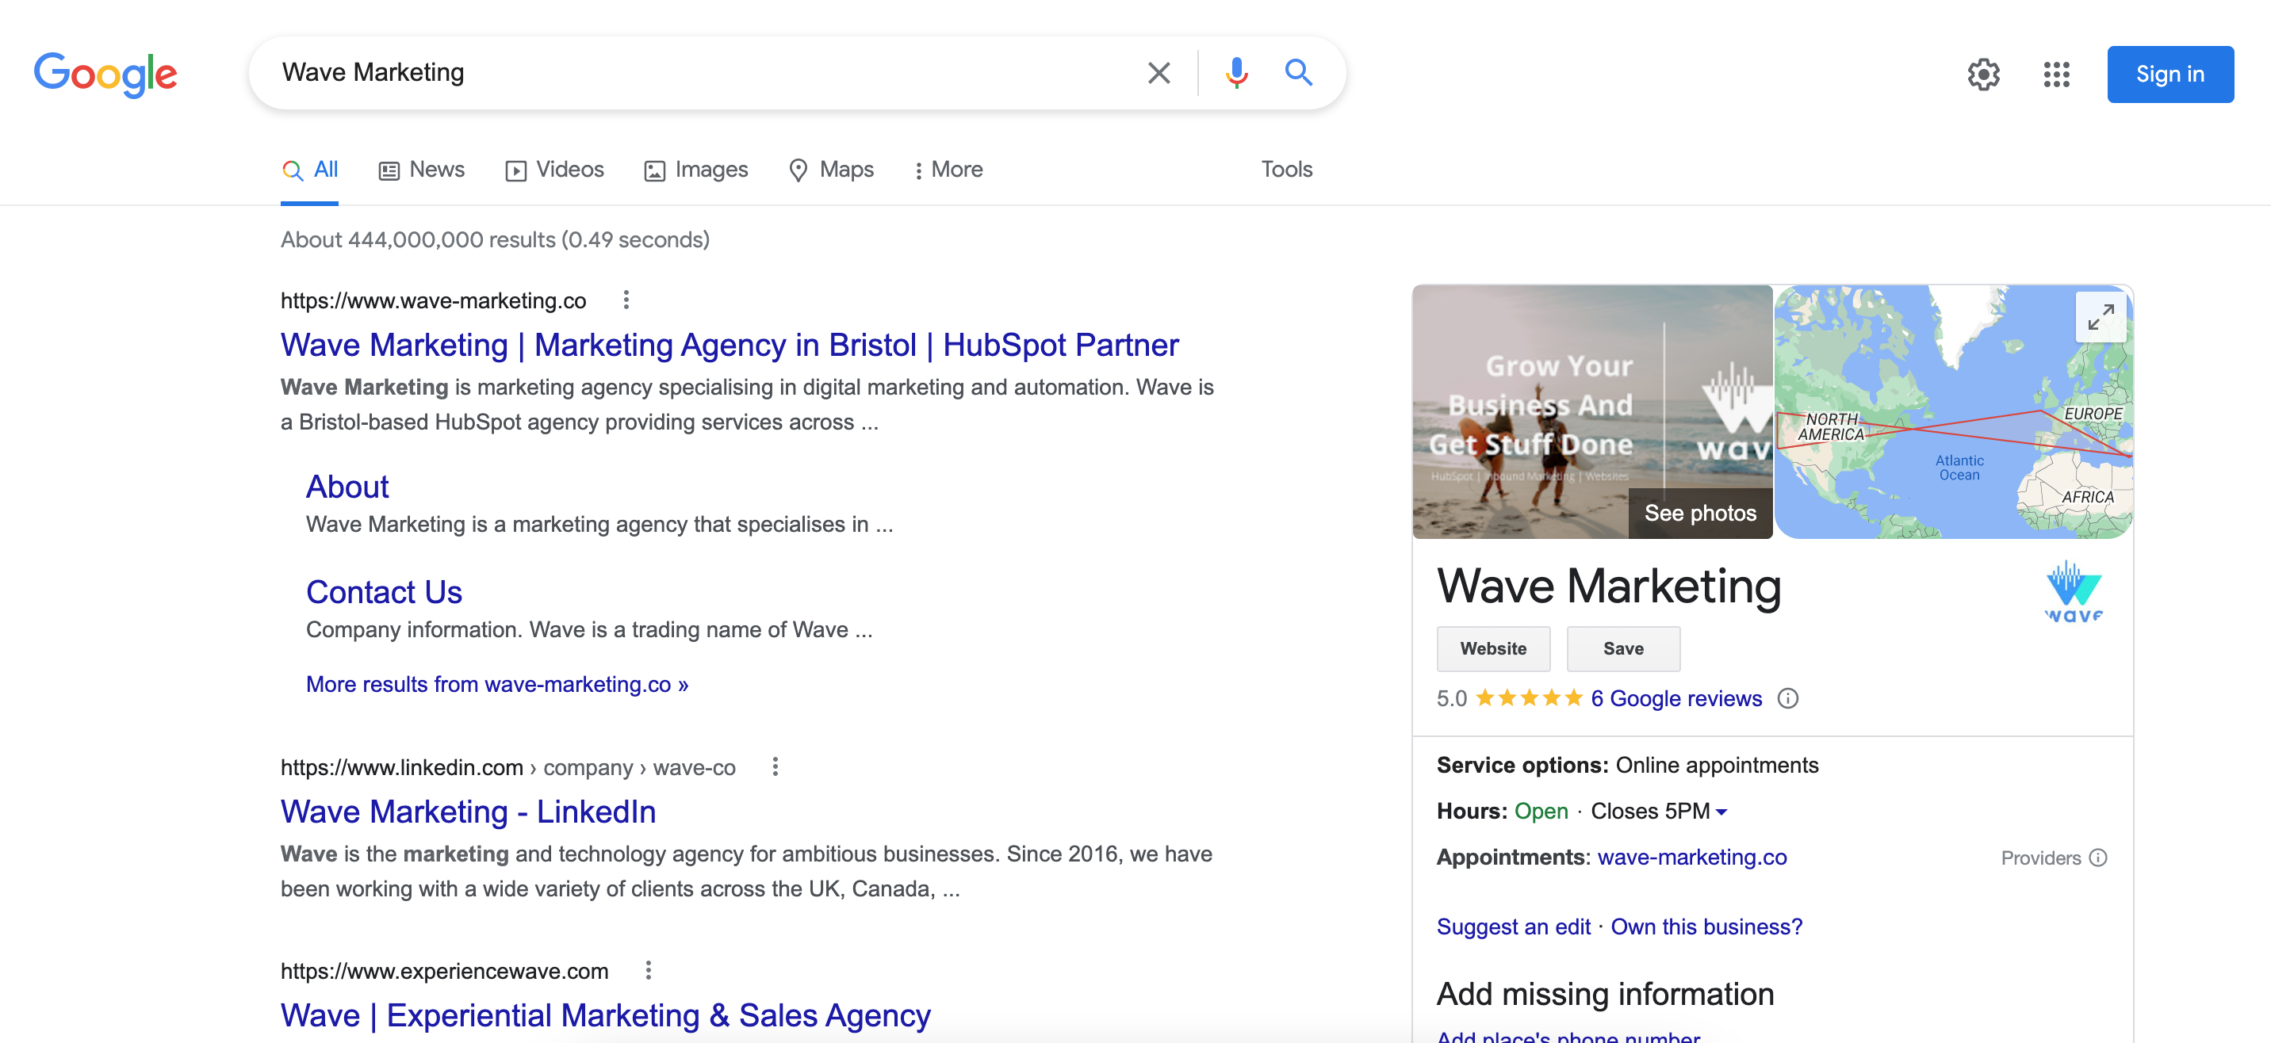Click the Google logo

click(105, 74)
